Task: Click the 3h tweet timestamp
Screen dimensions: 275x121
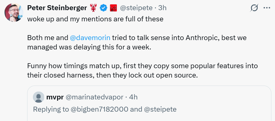Action: [162, 8]
